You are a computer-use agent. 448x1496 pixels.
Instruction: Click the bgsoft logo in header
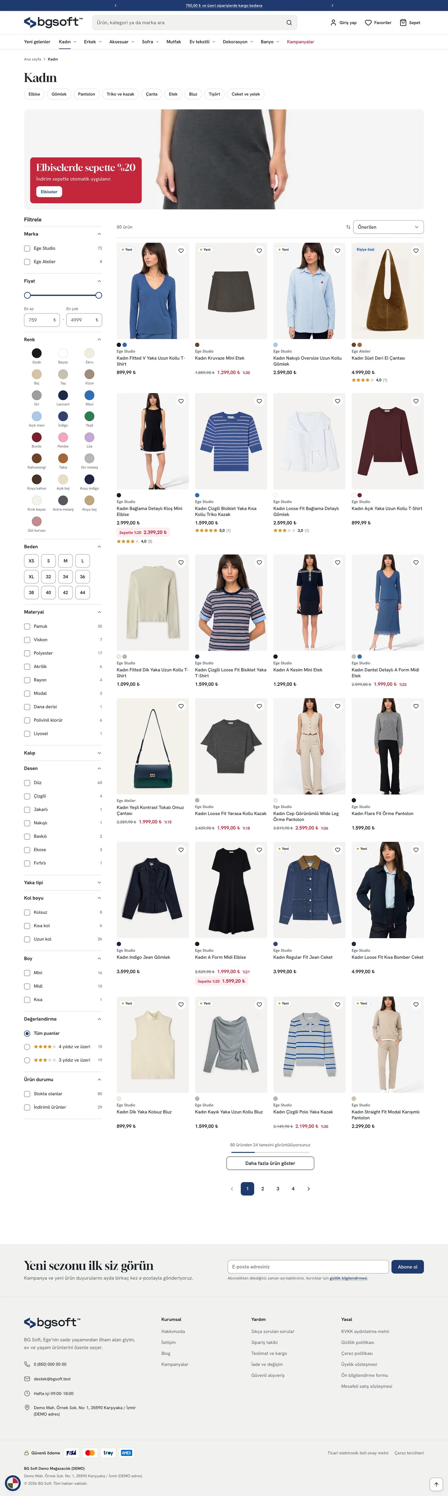pyautogui.click(x=53, y=23)
